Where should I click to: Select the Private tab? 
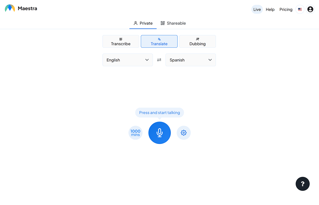[x=143, y=23]
